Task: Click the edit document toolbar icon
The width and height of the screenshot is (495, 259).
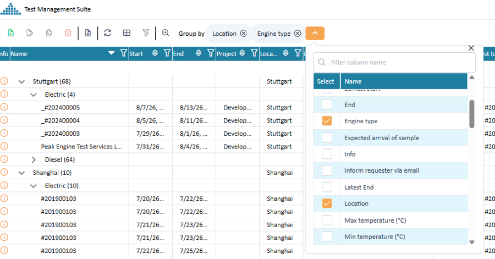Action: (x=30, y=33)
